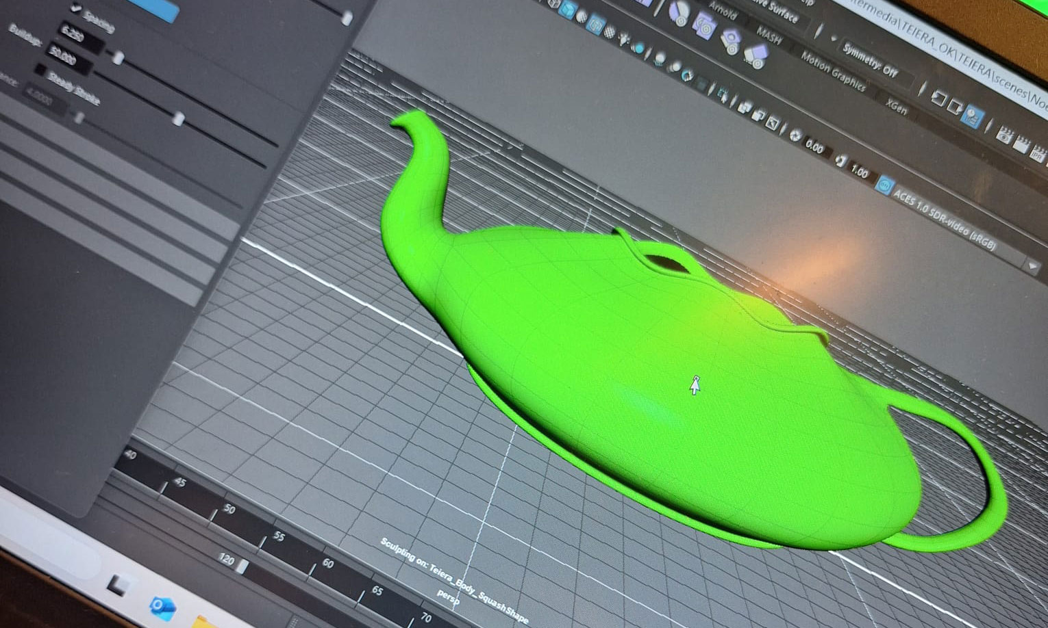Toggle Screen Space Ambient Occlusion icon
This screenshot has width=1048, height=628.
[660, 60]
